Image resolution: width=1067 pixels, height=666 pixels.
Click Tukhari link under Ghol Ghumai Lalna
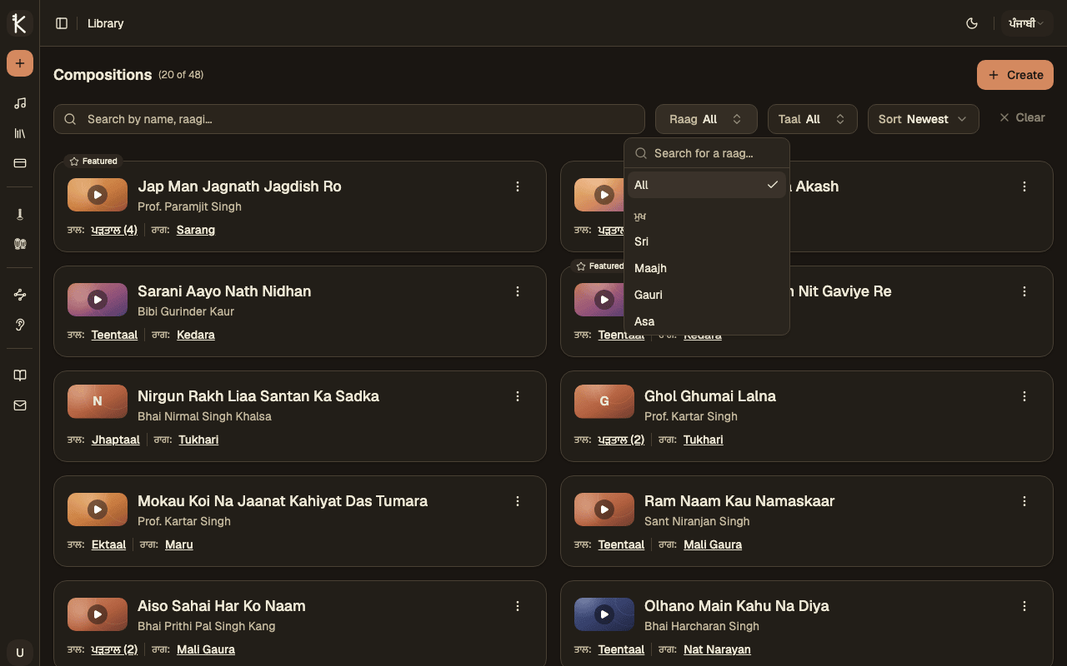[704, 440]
